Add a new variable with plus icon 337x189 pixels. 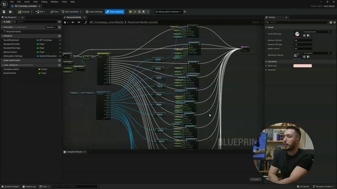[60, 36]
